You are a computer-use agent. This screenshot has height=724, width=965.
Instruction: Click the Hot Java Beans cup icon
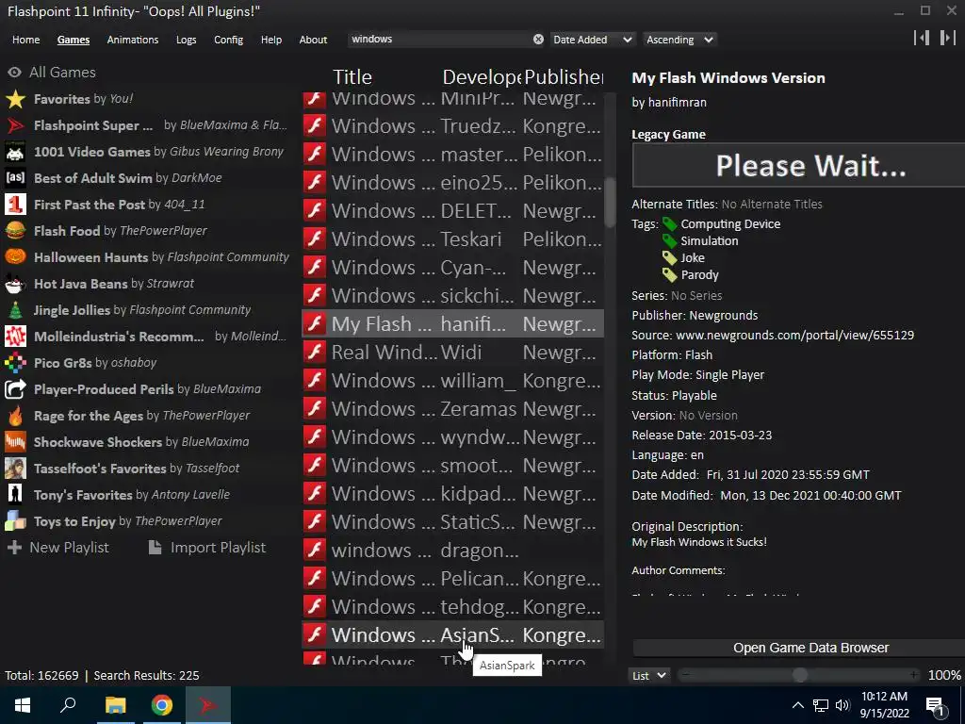point(15,284)
